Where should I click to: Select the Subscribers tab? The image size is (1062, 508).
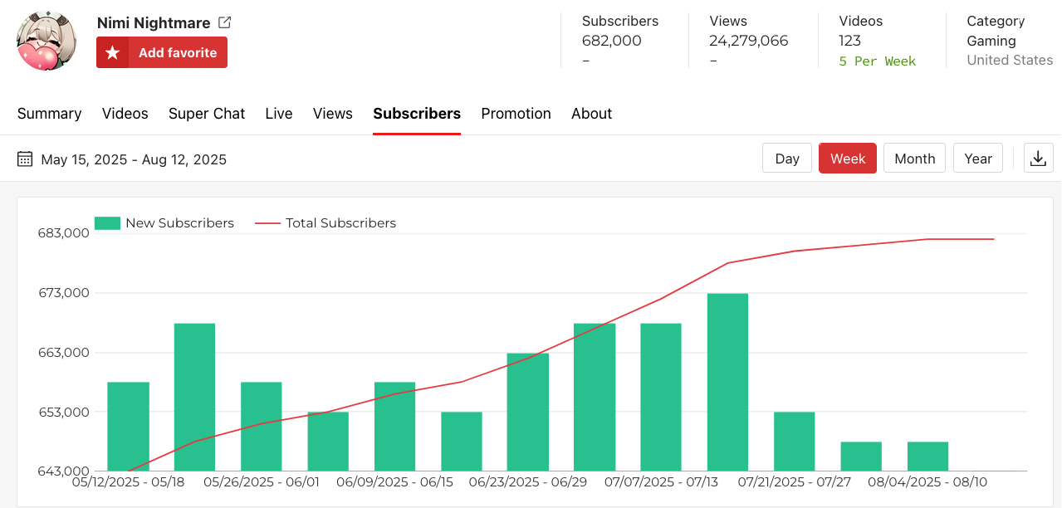pyautogui.click(x=417, y=114)
